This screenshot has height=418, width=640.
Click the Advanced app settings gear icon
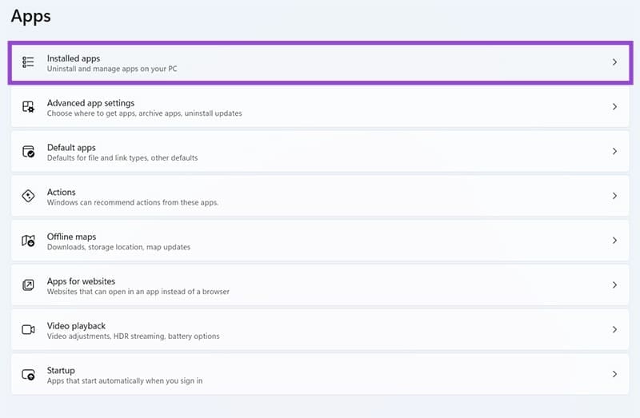28,107
